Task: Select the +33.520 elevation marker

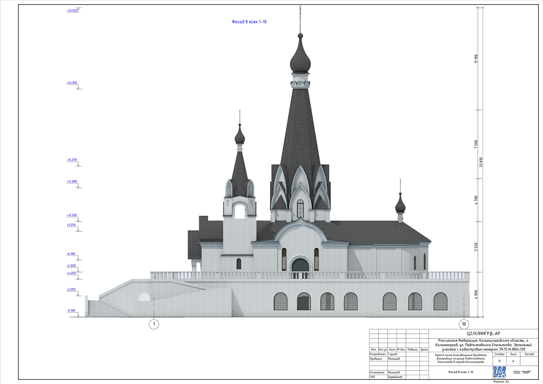Action: 72,11
